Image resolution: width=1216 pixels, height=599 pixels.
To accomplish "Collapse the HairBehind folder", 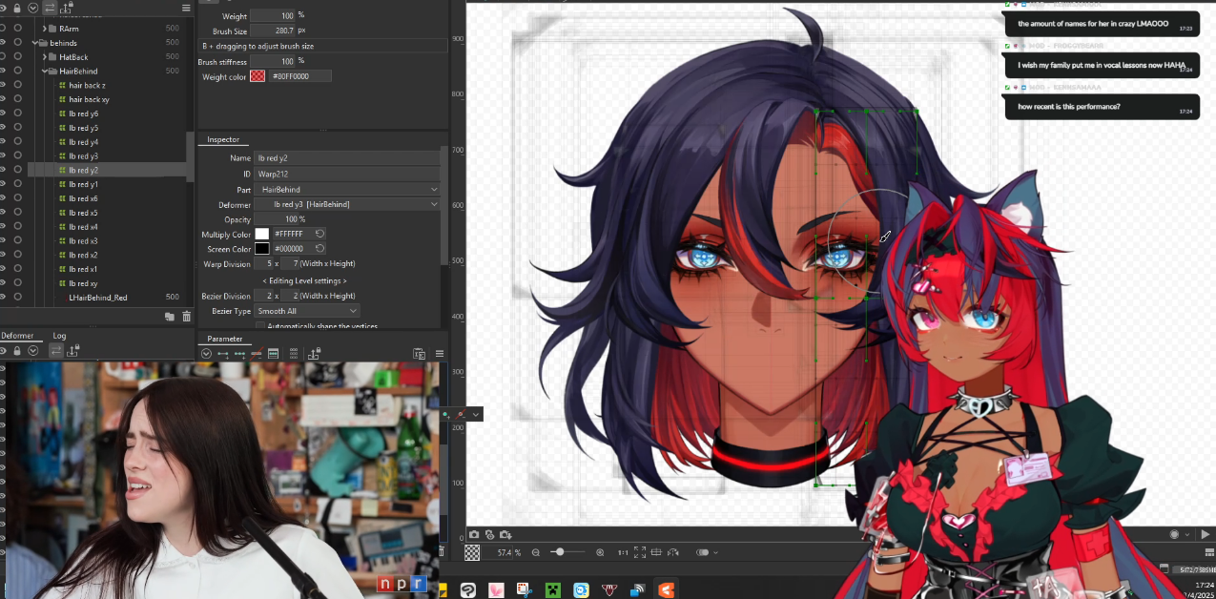I will pyautogui.click(x=44, y=71).
